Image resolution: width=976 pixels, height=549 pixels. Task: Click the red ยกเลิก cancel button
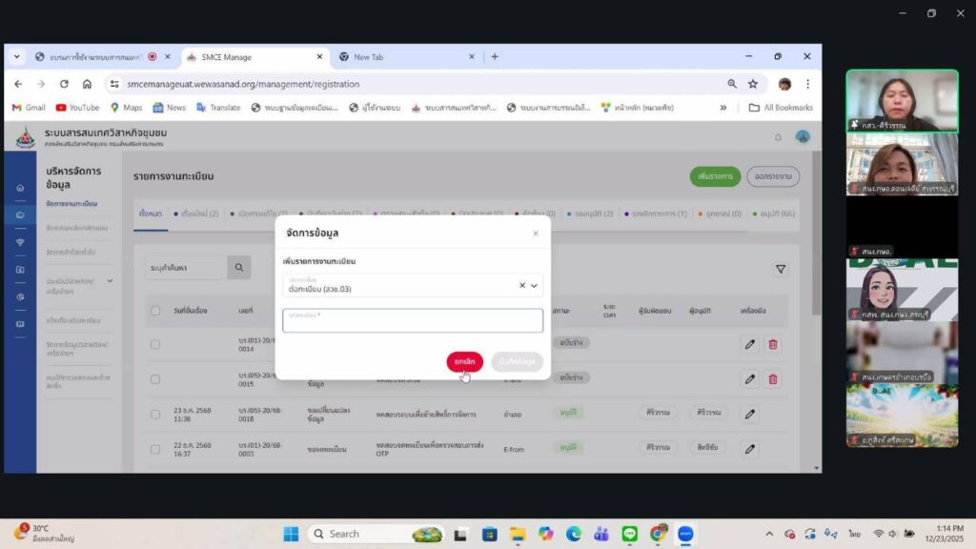coord(464,362)
